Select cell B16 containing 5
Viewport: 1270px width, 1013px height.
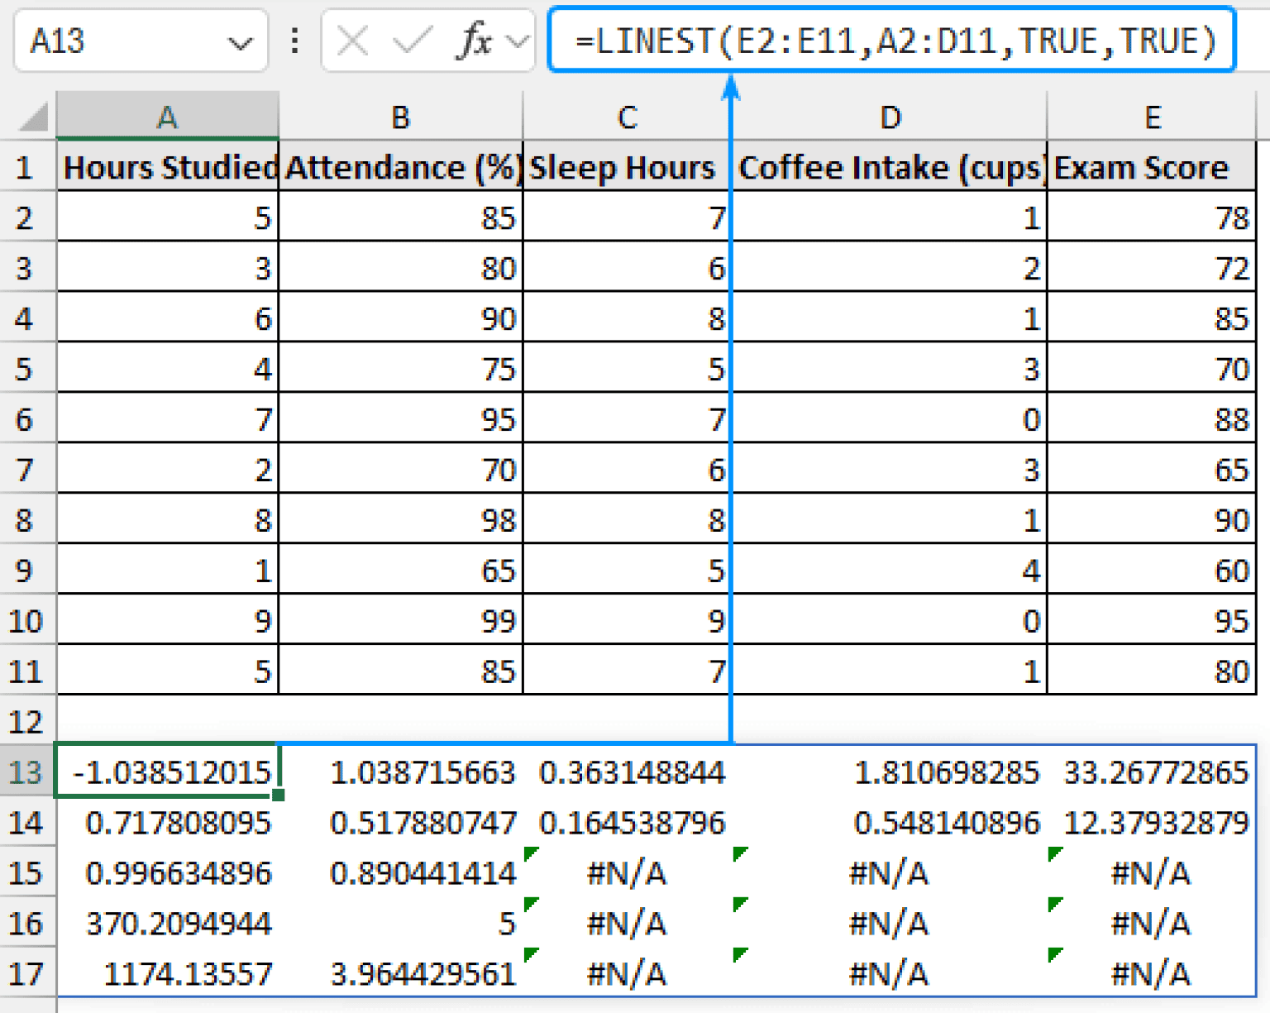click(x=401, y=924)
